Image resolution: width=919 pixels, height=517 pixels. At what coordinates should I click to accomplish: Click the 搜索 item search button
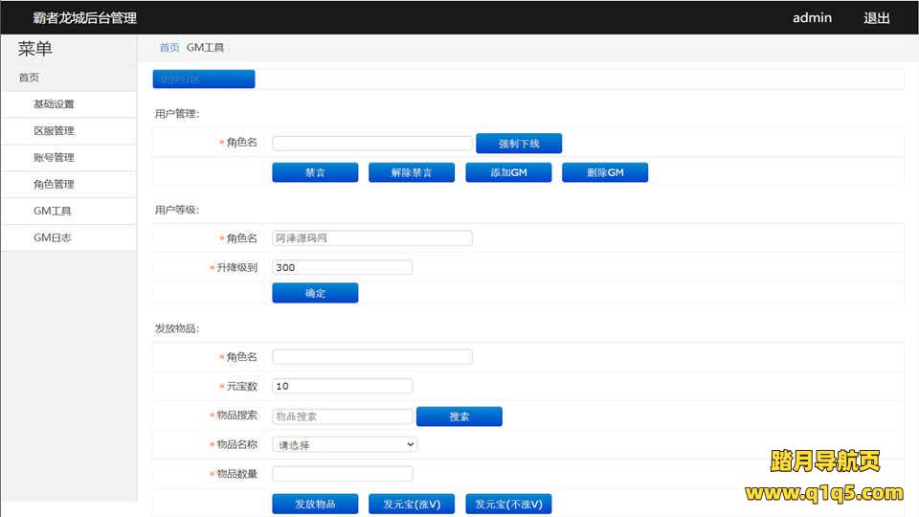pyautogui.click(x=459, y=416)
